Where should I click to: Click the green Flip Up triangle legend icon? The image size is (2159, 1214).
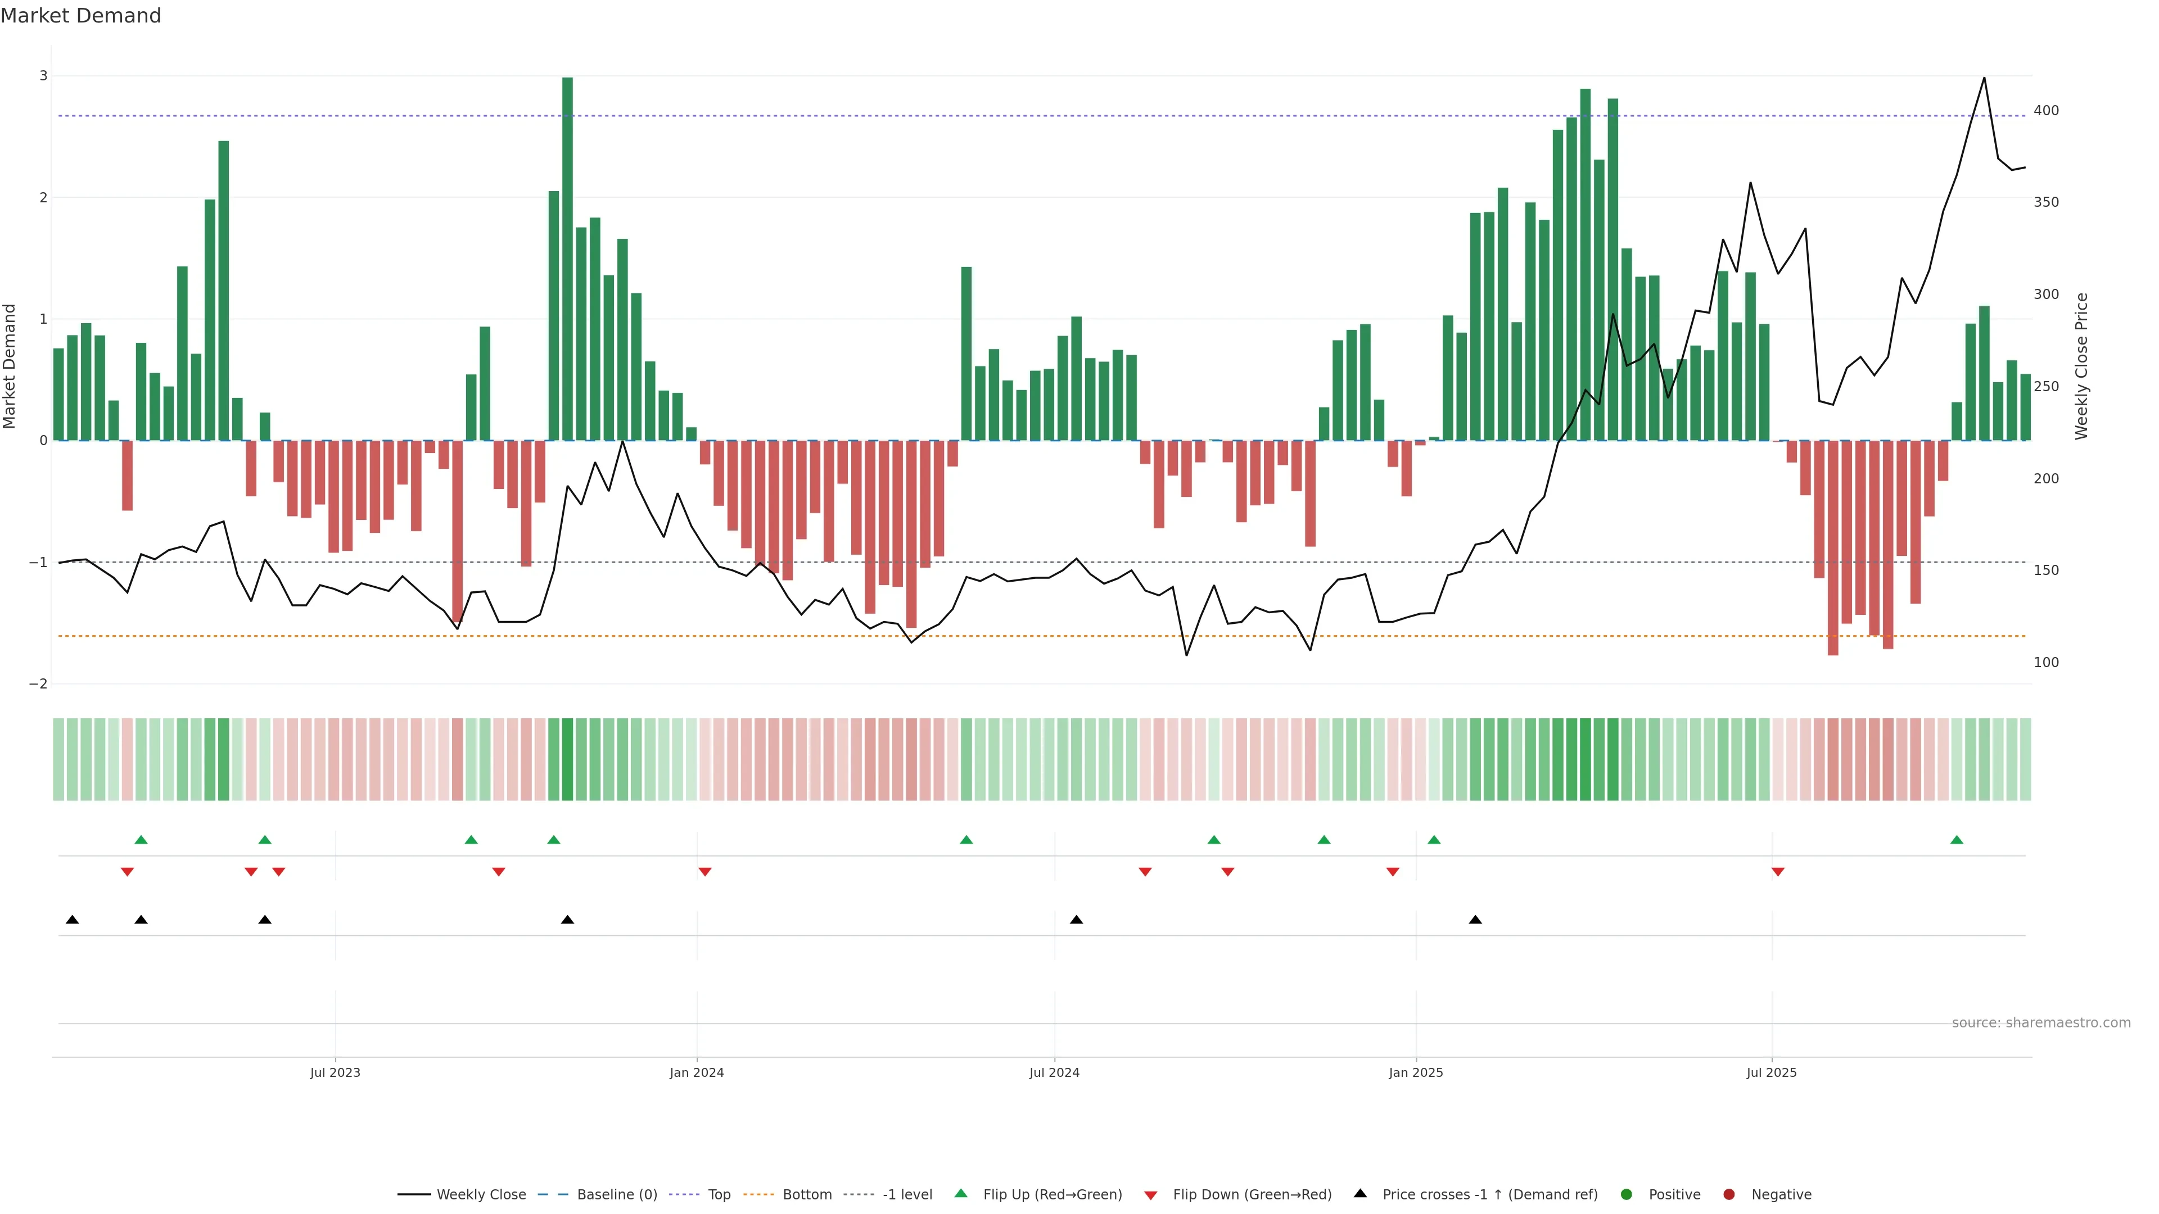(960, 1193)
